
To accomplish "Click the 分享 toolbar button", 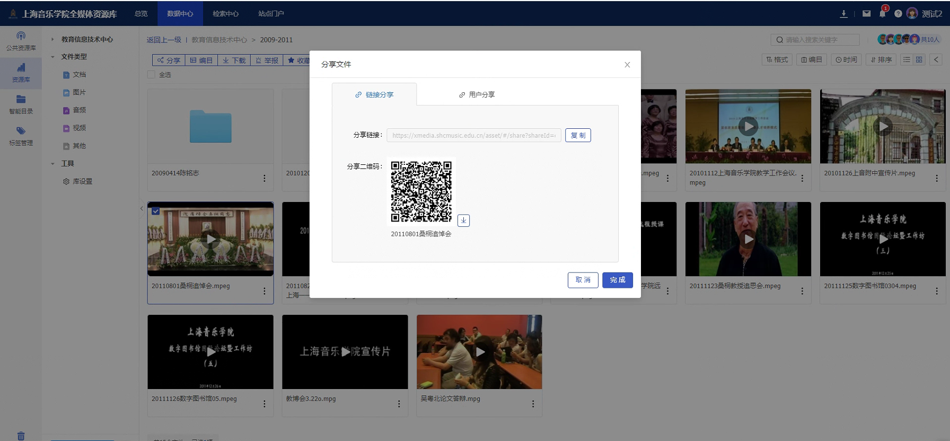I will 169,60.
